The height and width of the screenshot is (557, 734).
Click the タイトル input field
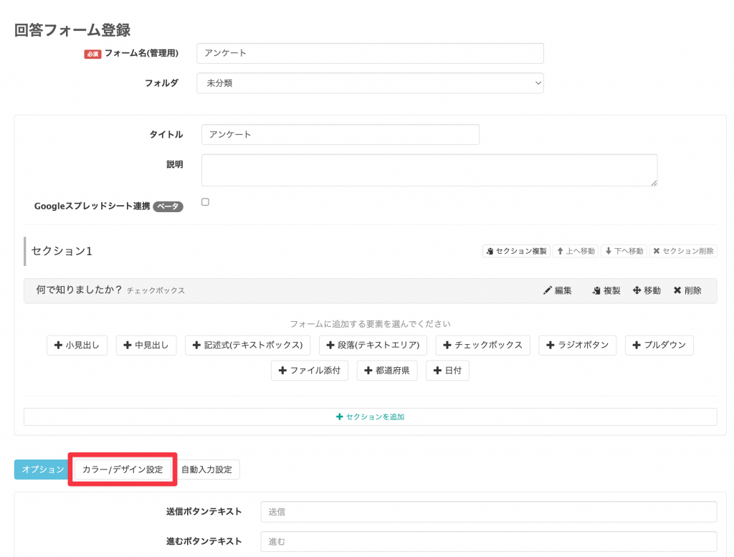pyautogui.click(x=340, y=134)
